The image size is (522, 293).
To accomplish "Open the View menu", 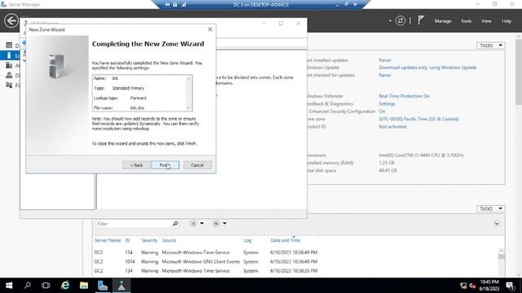I will click(x=486, y=21).
